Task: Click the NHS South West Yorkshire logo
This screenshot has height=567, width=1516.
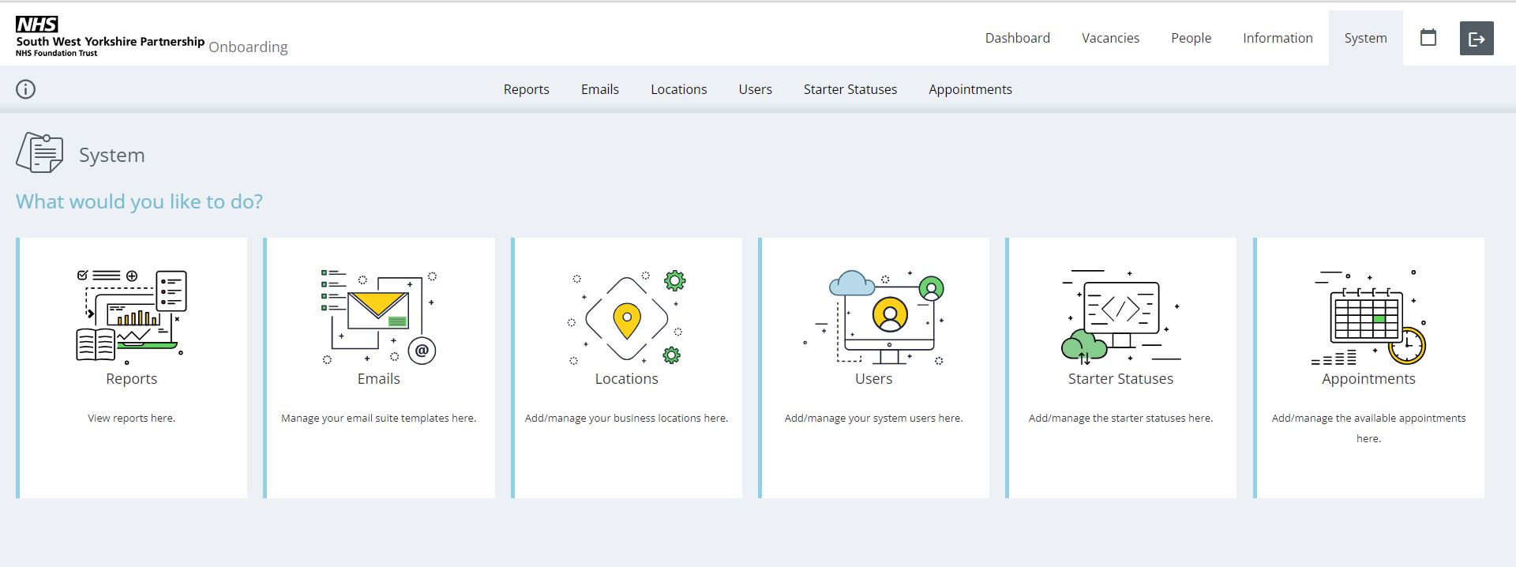Action: pos(110,37)
